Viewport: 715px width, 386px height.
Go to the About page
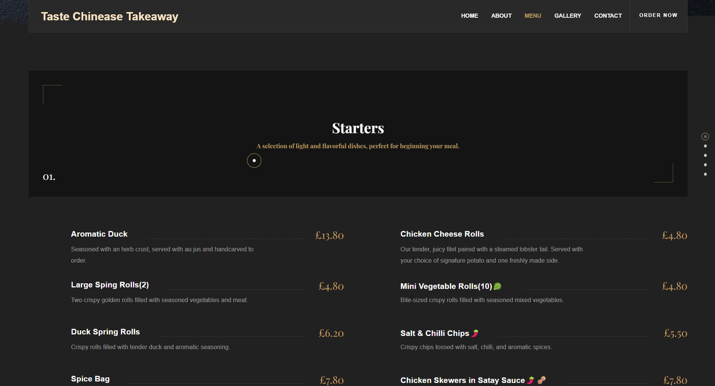click(x=501, y=16)
